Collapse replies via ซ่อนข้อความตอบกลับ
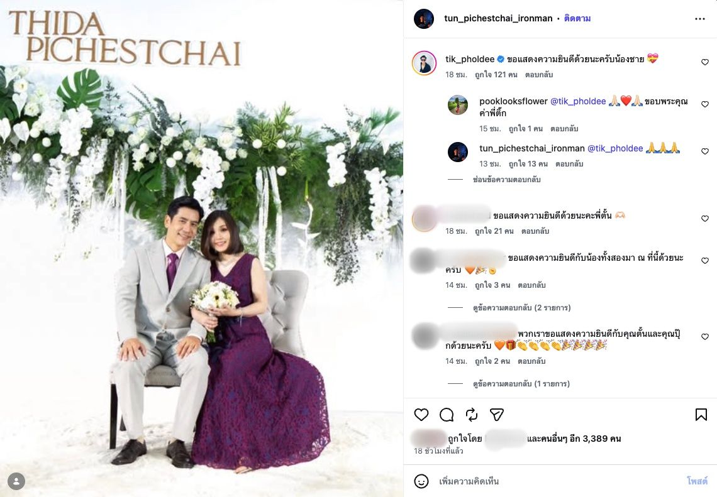Screen dimensions: 717x497 tap(507, 180)
